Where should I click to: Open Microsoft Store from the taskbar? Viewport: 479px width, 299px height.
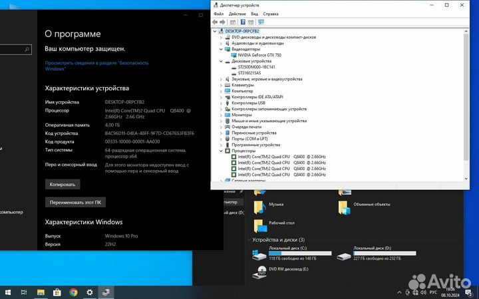(56, 292)
